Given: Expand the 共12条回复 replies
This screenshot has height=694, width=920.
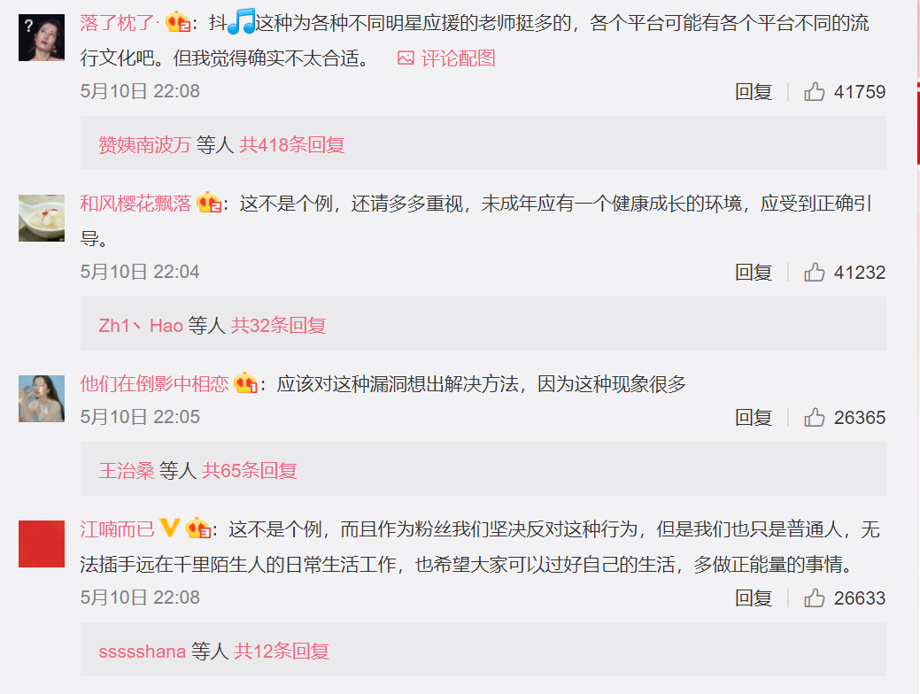Looking at the screenshot, I should click(x=282, y=651).
